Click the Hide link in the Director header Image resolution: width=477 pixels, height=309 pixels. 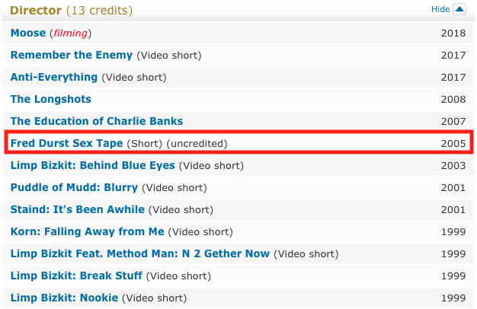[440, 10]
